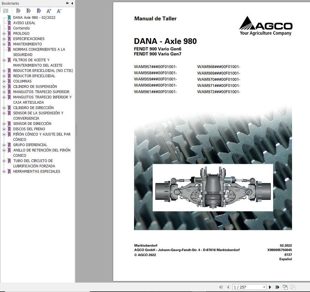Jump to the last page

278,287
